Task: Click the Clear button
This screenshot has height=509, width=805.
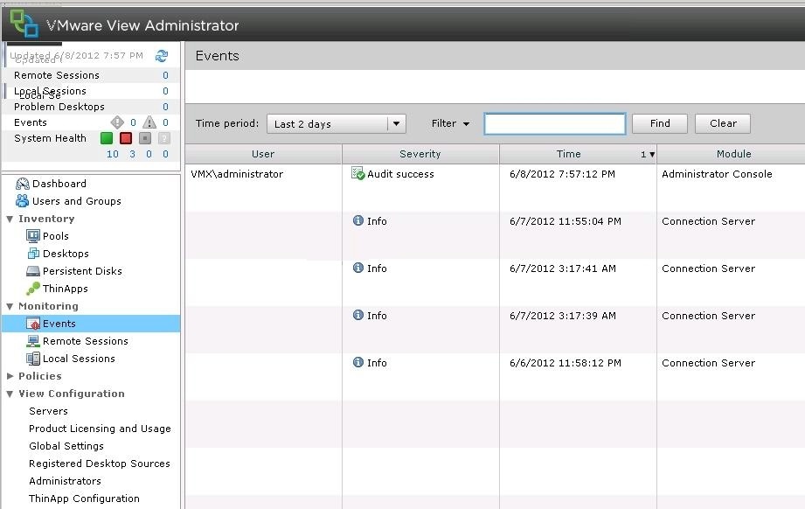Action: pos(723,123)
